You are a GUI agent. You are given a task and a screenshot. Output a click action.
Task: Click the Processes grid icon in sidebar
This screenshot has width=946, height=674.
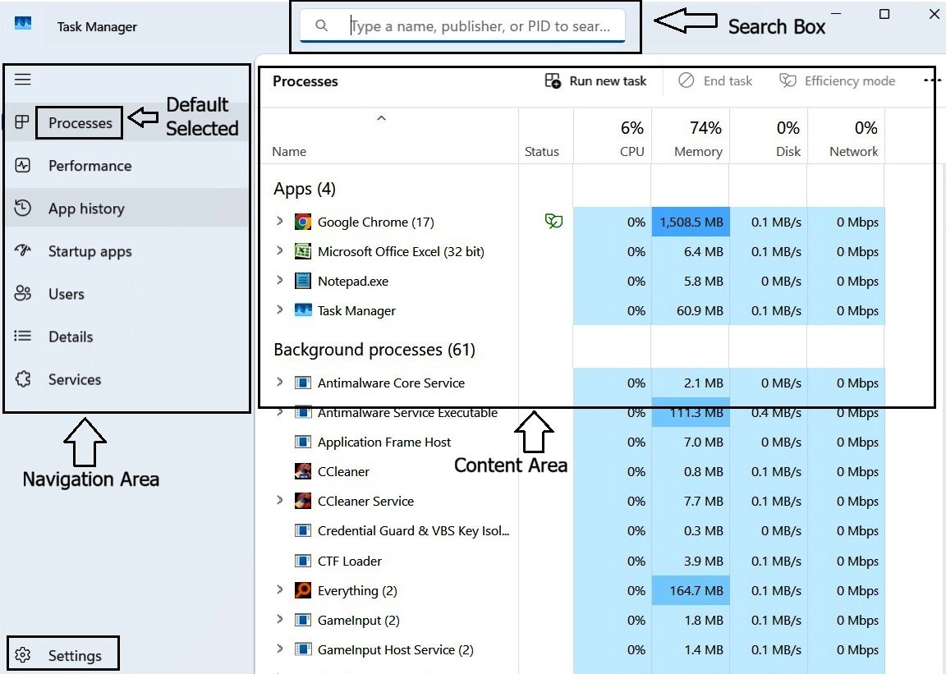(21, 122)
